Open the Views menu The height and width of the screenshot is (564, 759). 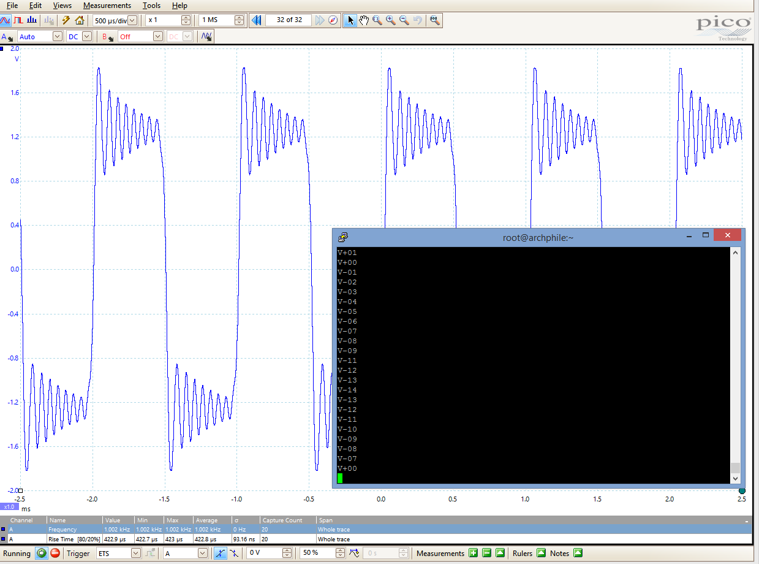pos(62,6)
